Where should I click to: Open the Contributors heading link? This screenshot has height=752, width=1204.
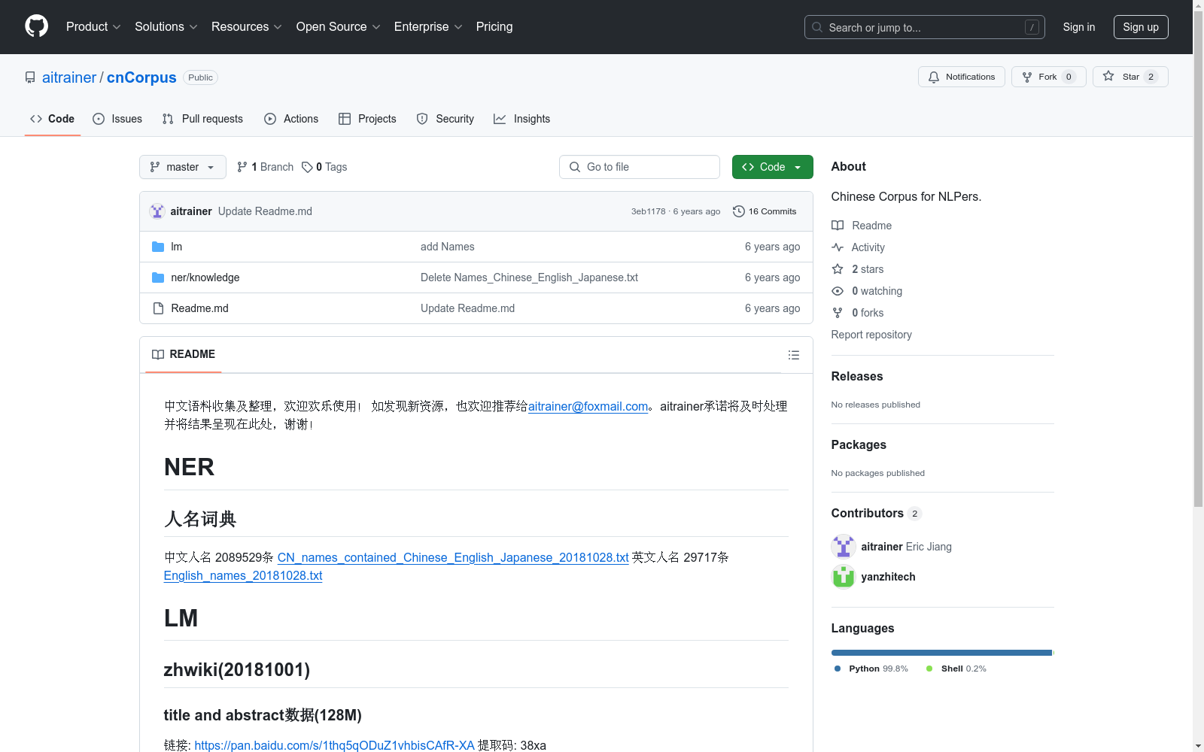click(x=876, y=513)
